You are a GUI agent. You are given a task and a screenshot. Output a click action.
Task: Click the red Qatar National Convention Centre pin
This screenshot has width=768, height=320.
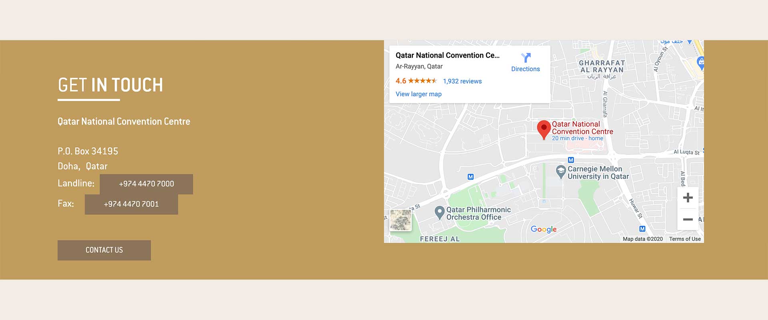click(x=544, y=130)
